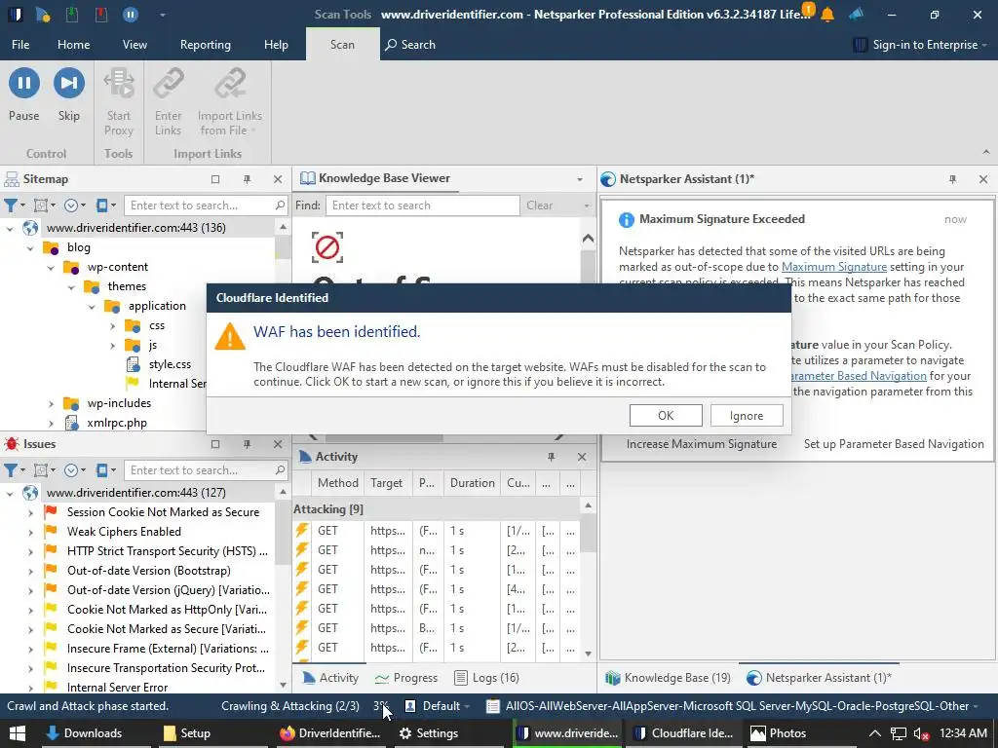998x748 pixels.
Task: Click OK in Cloudflare Identified dialog
Action: click(666, 415)
